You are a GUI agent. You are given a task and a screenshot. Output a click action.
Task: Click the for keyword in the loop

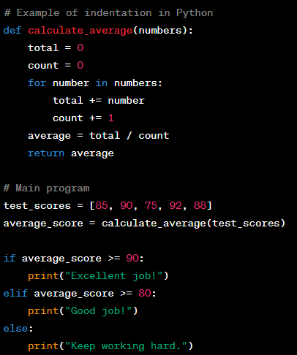[37, 83]
